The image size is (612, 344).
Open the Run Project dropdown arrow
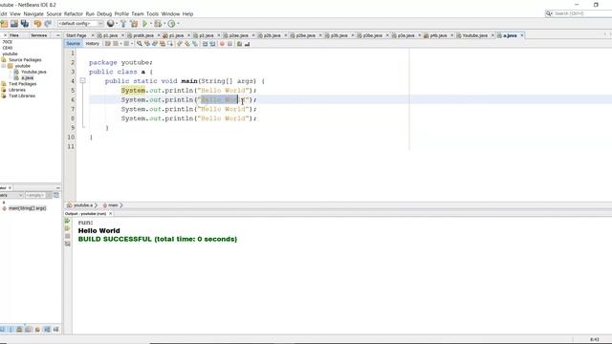coord(151,24)
